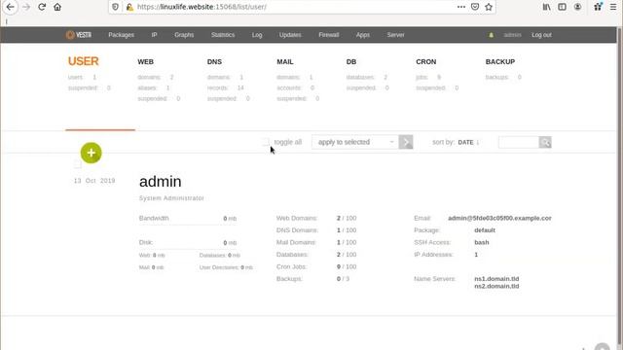This screenshot has height=350, width=623.
Task: Log out of the panel
Action: point(541,35)
